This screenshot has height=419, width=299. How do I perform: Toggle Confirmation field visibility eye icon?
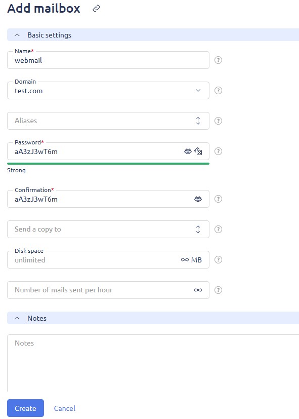tap(198, 199)
